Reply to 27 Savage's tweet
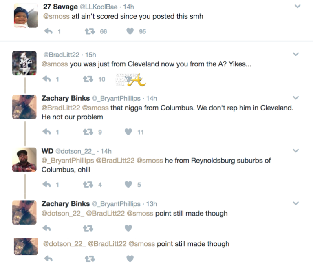 pyautogui.click(x=48, y=31)
